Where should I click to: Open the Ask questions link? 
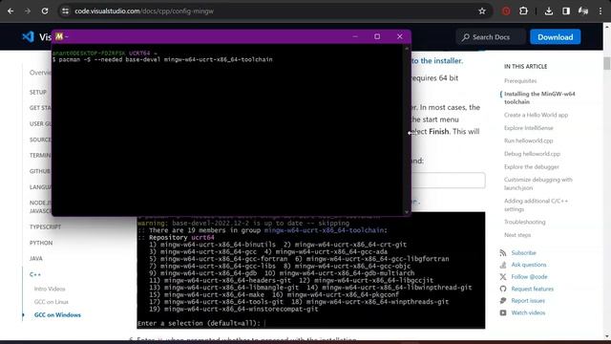(529, 265)
